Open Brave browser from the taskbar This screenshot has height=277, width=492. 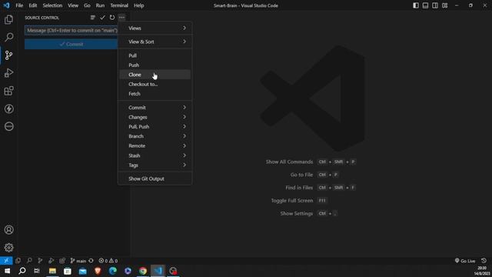pos(98,271)
